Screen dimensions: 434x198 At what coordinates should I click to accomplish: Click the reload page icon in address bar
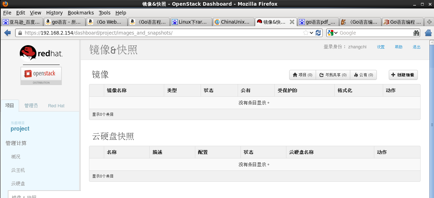[x=318, y=33]
